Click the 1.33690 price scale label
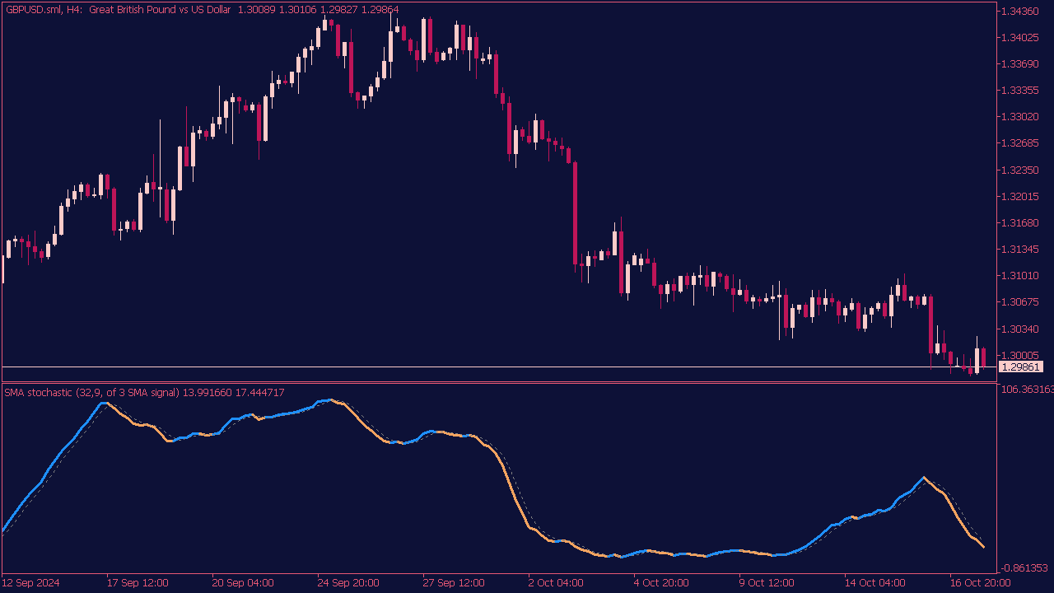The height and width of the screenshot is (593, 1054). (x=1019, y=63)
